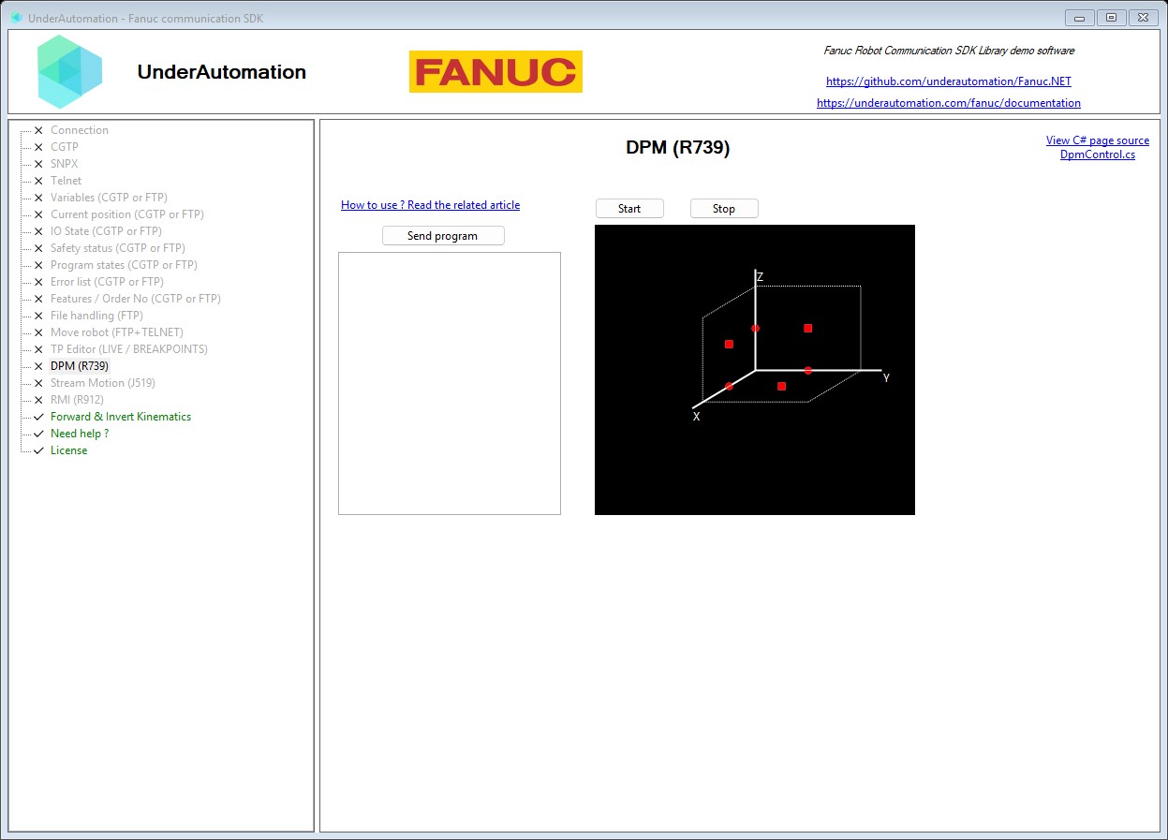The height and width of the screenshot is (840, 1168).
Task: Click the UnderAutomation title text
Action: click(222, 72)
